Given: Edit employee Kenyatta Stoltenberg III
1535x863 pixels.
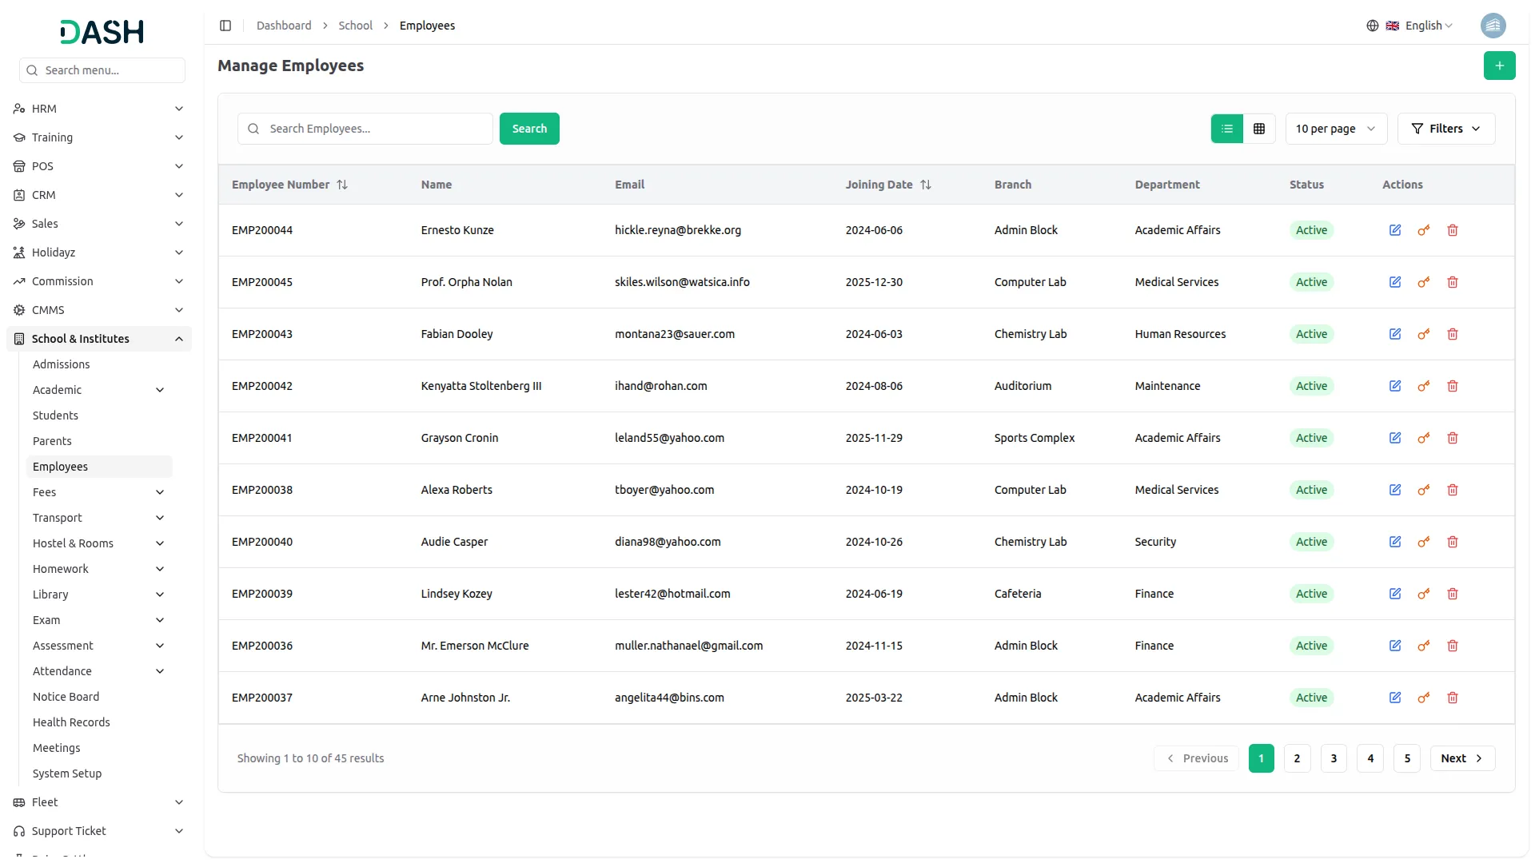Looking at the screenshot, I should point(1395,386).
